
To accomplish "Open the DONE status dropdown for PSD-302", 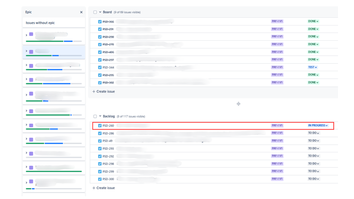I will [x=313, y=83].
